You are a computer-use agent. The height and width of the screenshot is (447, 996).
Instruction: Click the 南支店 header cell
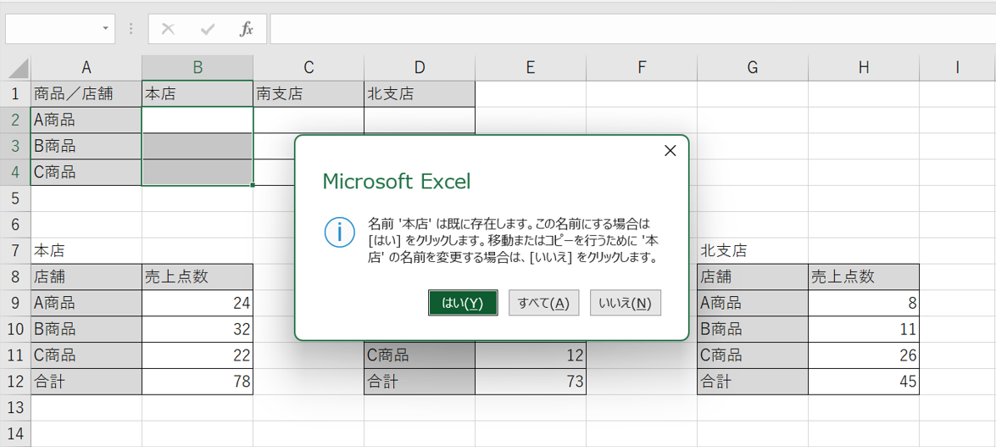pos(308,94)
